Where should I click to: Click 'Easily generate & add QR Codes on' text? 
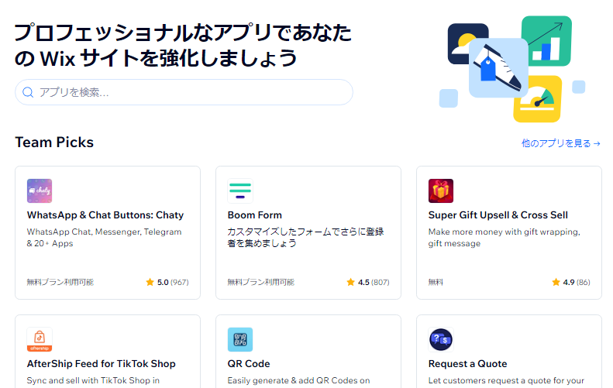pos(298,380)
